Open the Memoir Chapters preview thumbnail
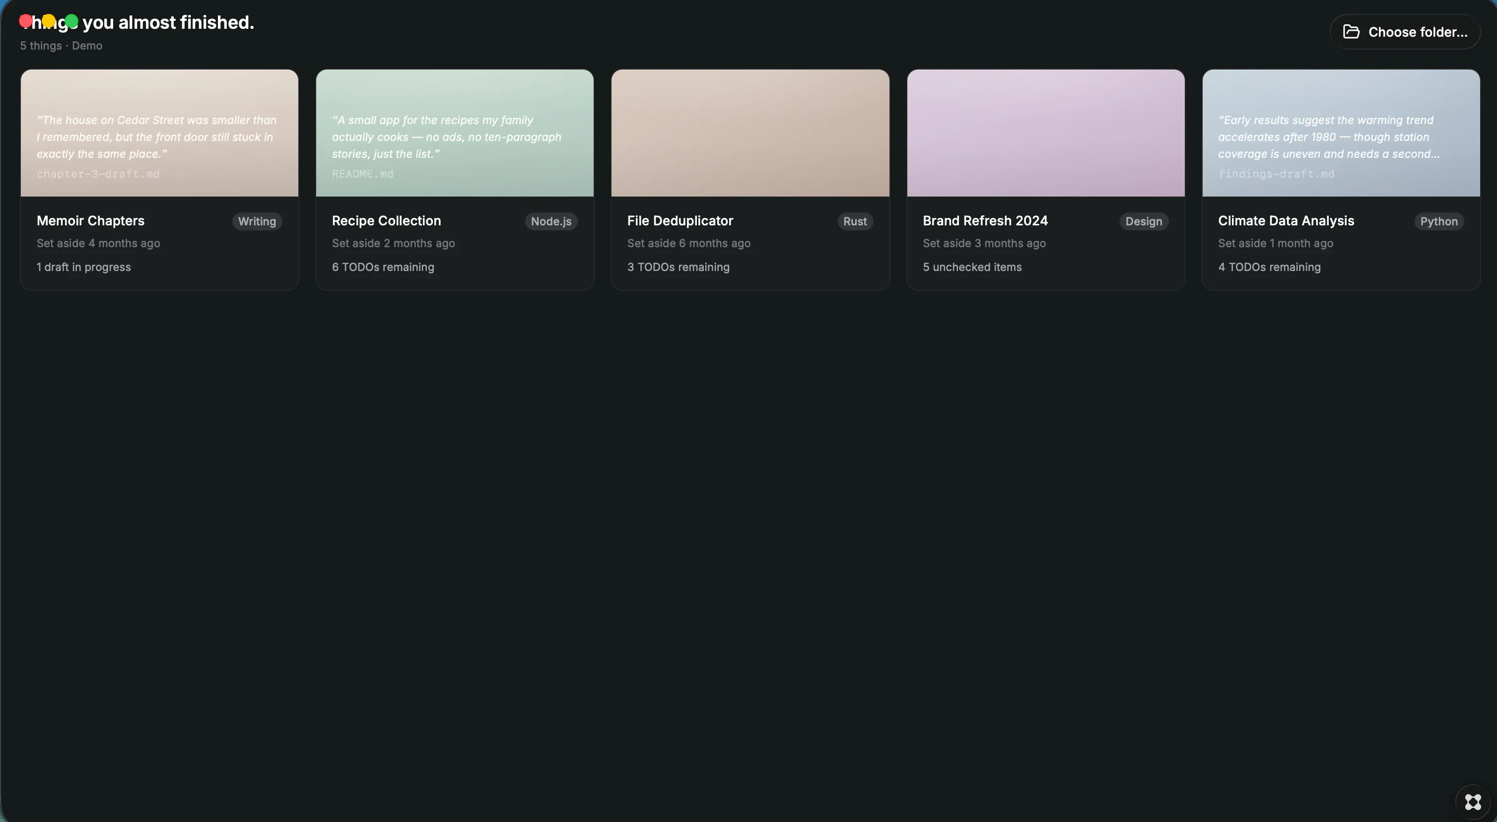 tap(159, 133)
